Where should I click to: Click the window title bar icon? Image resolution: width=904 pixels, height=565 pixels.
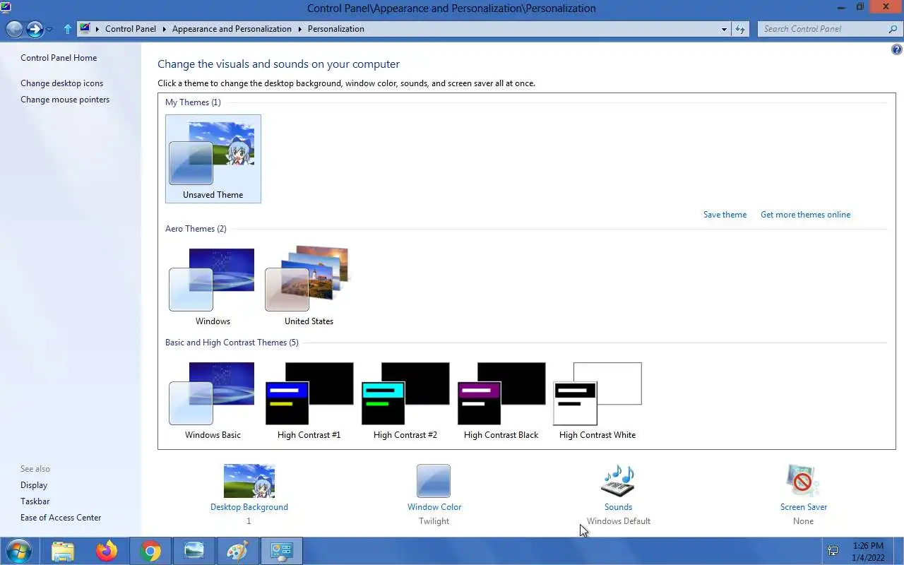(x=5, y=8)
